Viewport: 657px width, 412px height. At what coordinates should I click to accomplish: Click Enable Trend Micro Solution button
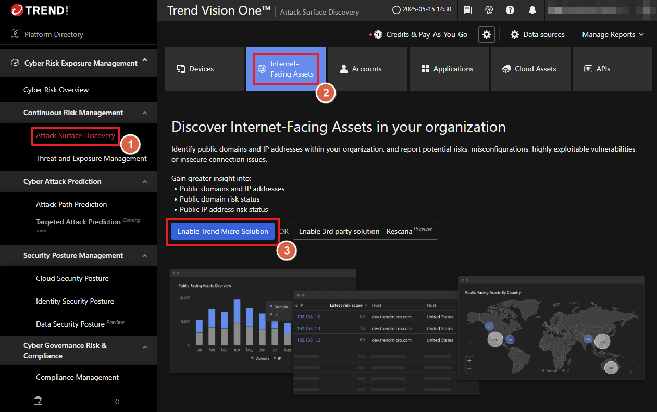tap(222, 231)
